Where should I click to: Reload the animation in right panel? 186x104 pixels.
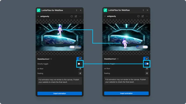tap(138, 16)
